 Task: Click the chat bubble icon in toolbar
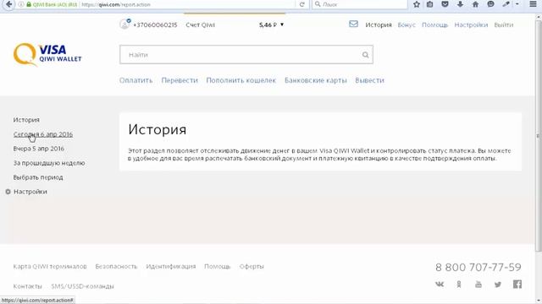[490, 4]
